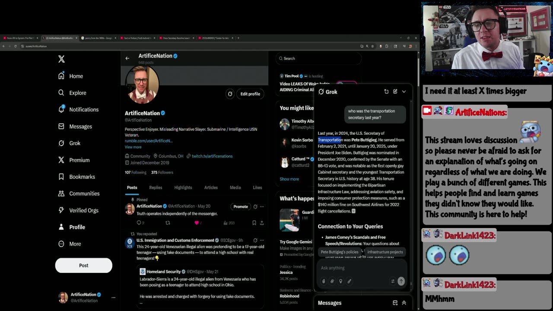Open a new browser tab with the plus
The width and height of the screenshot is (553, 311).
coord(238,38)
